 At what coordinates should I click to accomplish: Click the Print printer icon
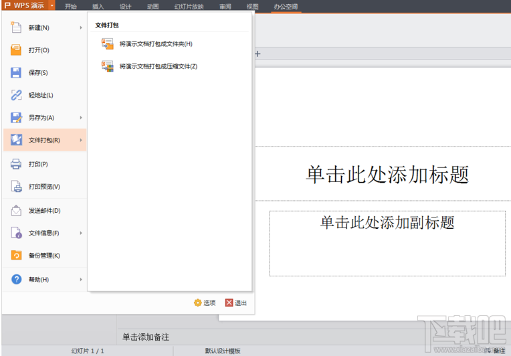[16, 164]
